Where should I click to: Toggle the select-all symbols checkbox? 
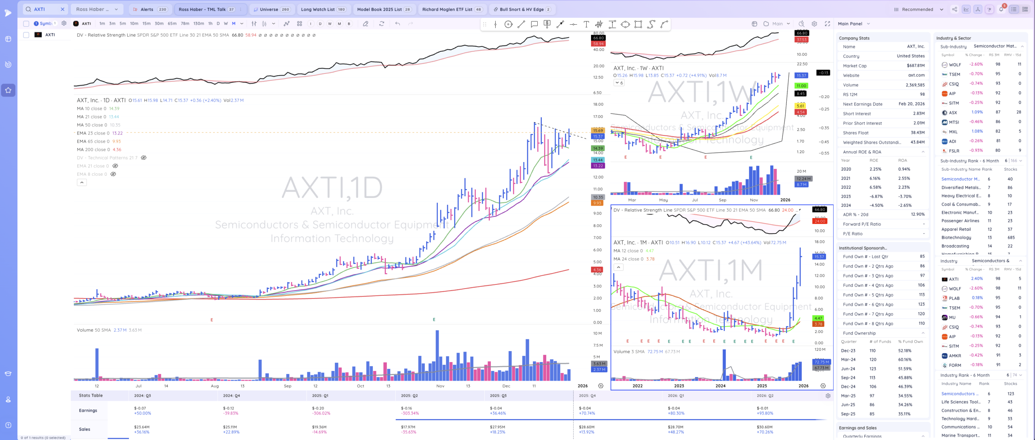(26, 23)
